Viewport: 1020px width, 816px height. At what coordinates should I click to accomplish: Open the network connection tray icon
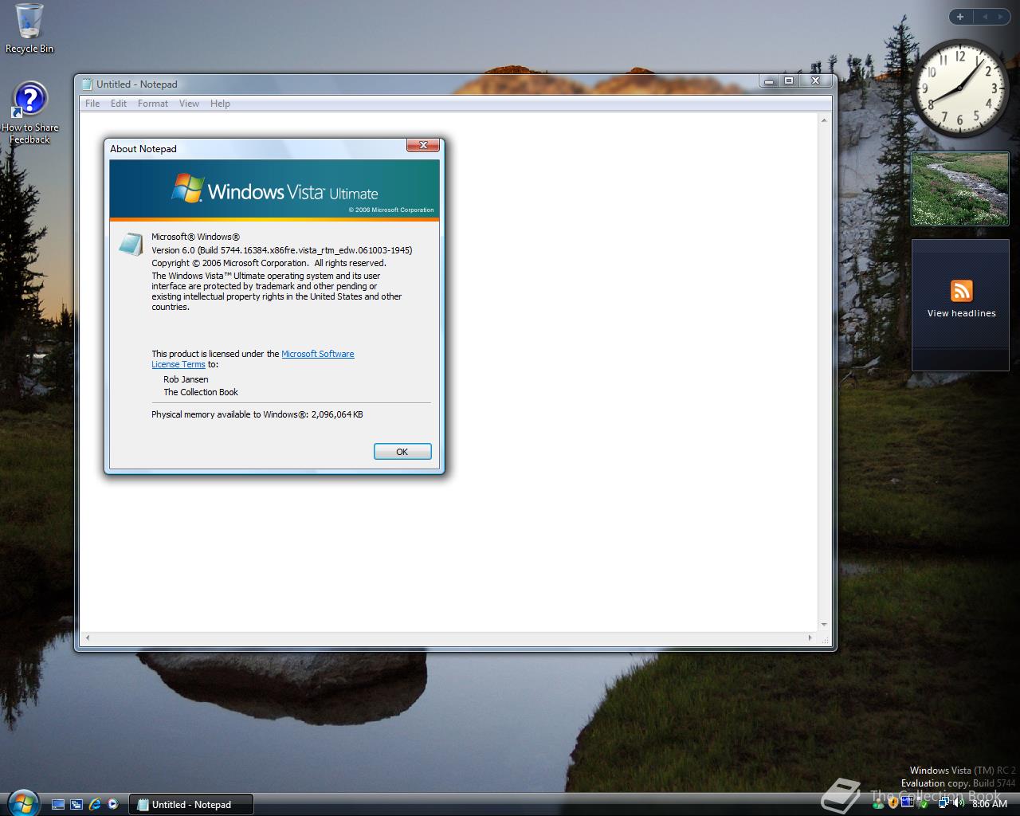coord(943,802)
